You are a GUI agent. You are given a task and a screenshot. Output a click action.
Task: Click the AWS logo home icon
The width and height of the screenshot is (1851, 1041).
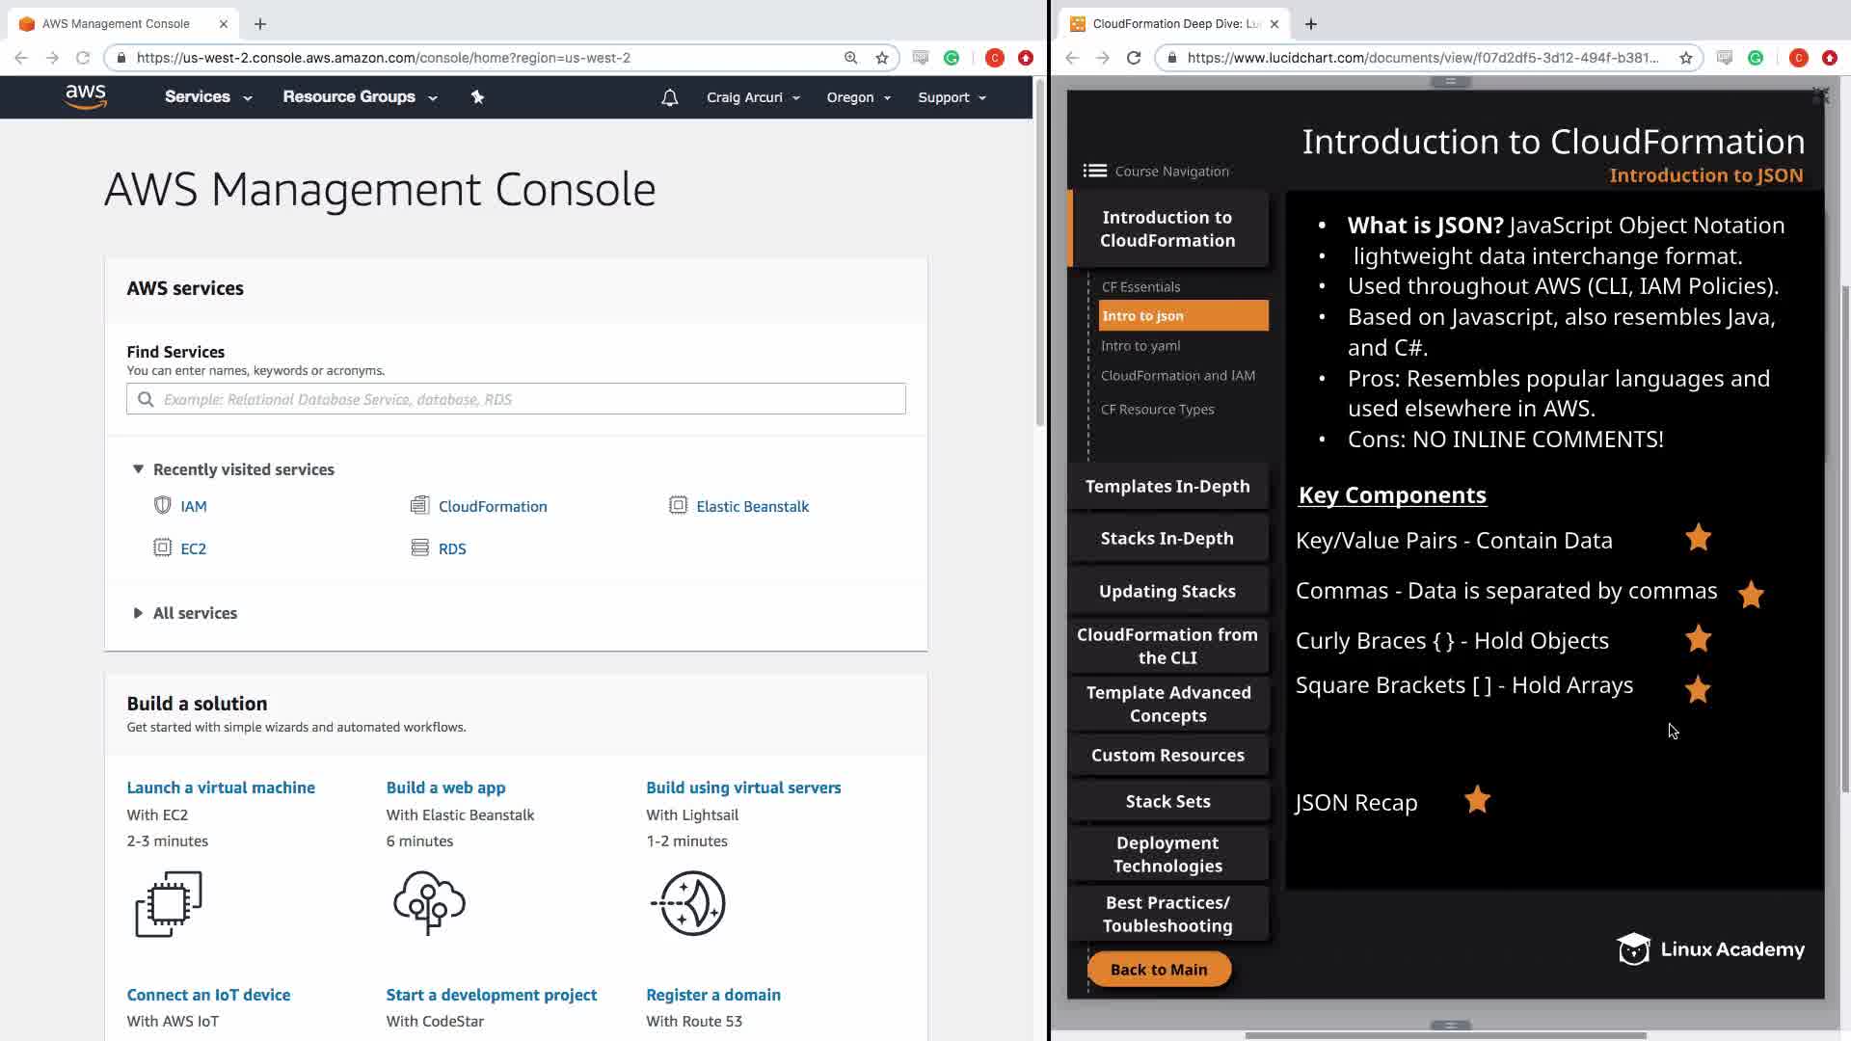point(86,96)
